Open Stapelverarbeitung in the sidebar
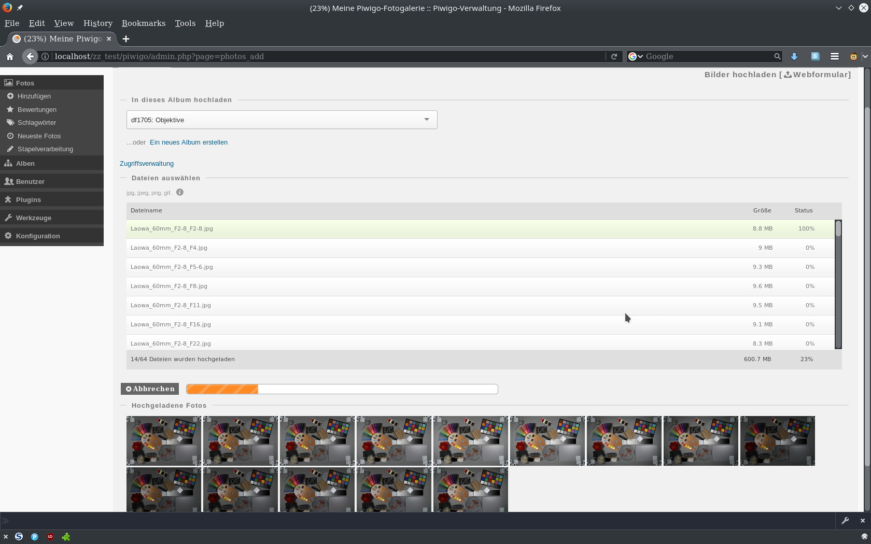 coord(45,149)
